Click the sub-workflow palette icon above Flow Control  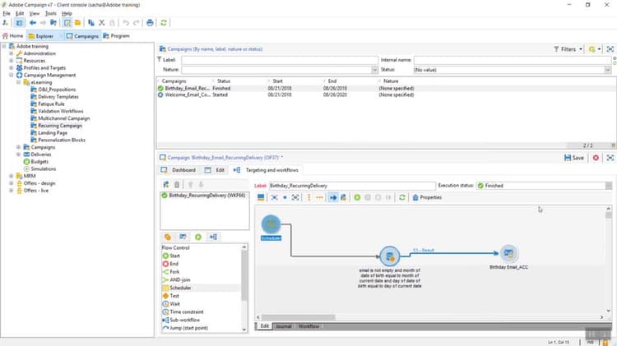[213, 237]
